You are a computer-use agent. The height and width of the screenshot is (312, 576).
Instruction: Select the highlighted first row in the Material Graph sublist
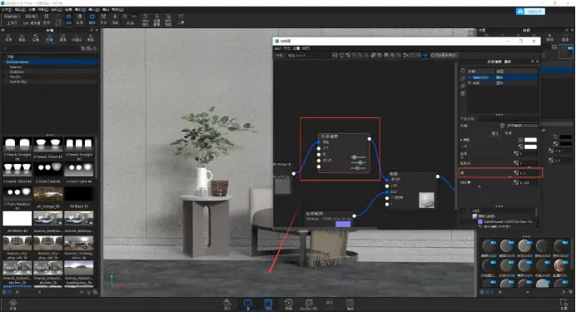click(503, 78)
